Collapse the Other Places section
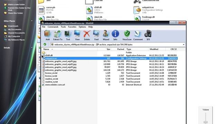 pos(32,21)
